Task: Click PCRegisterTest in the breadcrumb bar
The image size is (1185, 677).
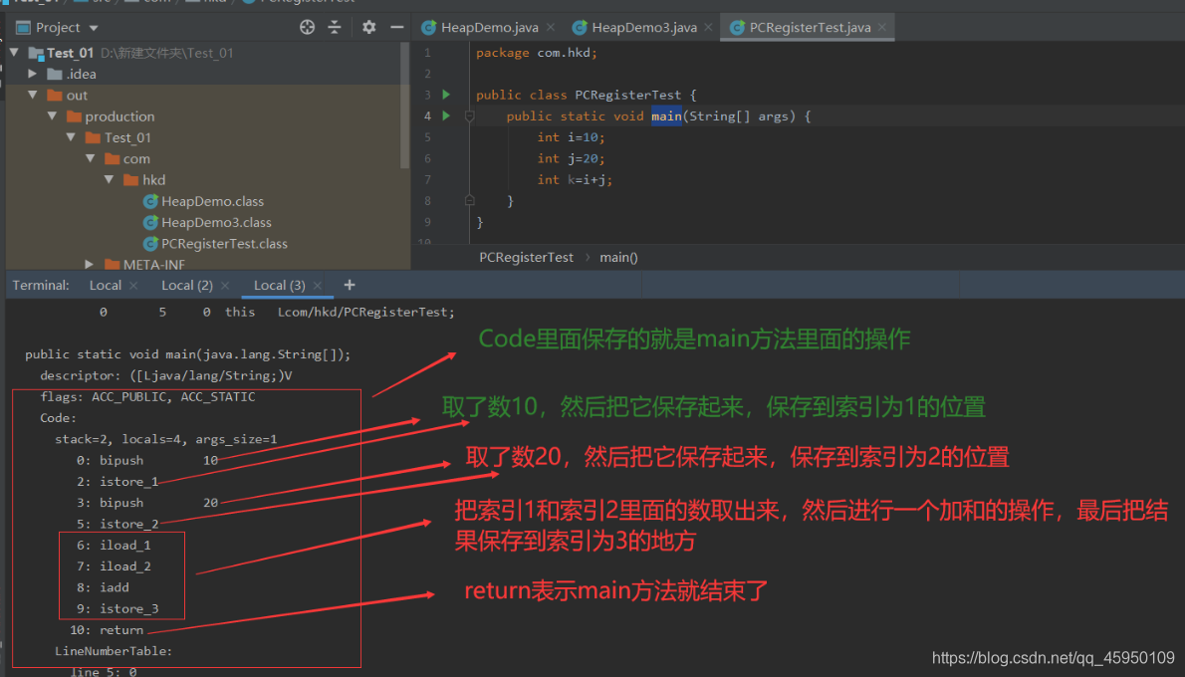Action: [526, 258]
